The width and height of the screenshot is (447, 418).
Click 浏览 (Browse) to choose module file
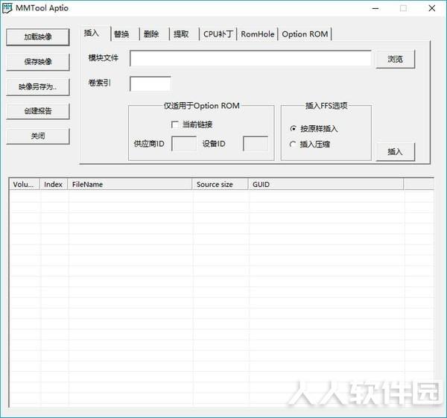point(395,59)
